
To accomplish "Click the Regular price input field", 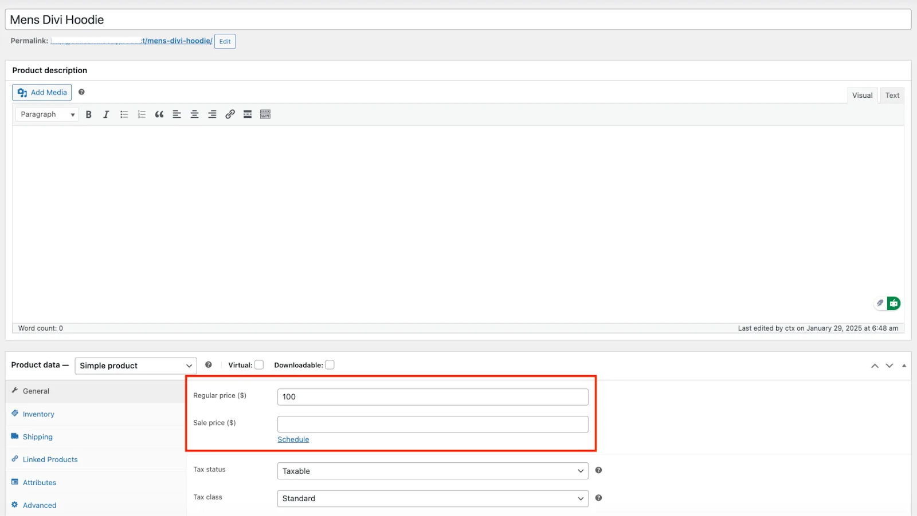I will point(433,397).
